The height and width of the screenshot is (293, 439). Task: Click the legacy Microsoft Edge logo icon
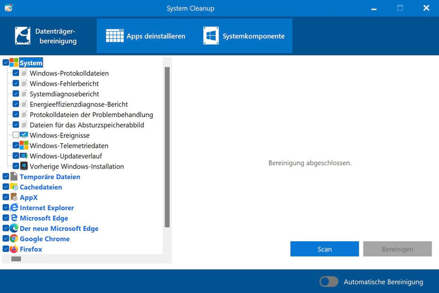click(x=14, y=217)
